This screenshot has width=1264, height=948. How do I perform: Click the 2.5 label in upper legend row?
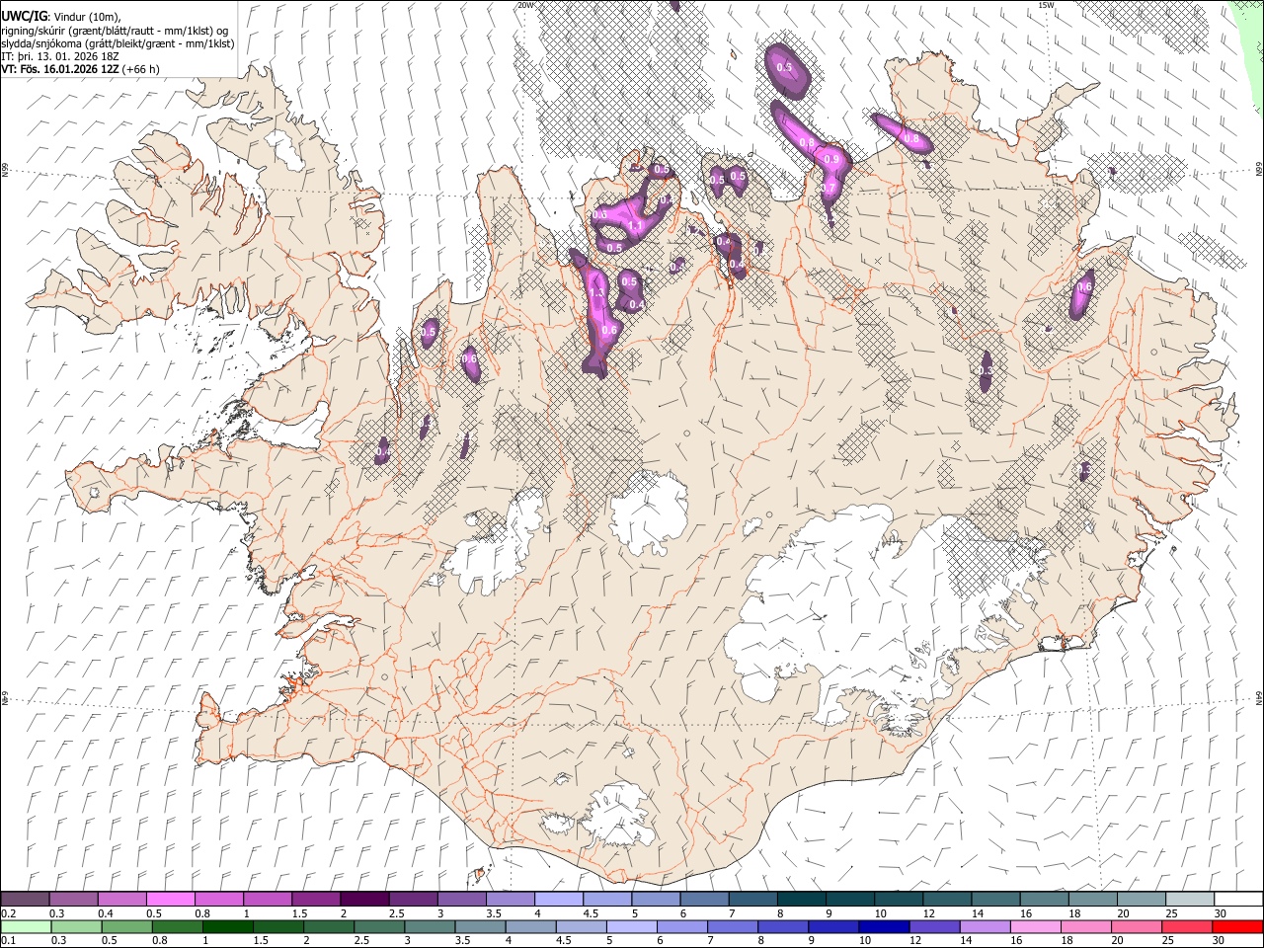[396, 913]
